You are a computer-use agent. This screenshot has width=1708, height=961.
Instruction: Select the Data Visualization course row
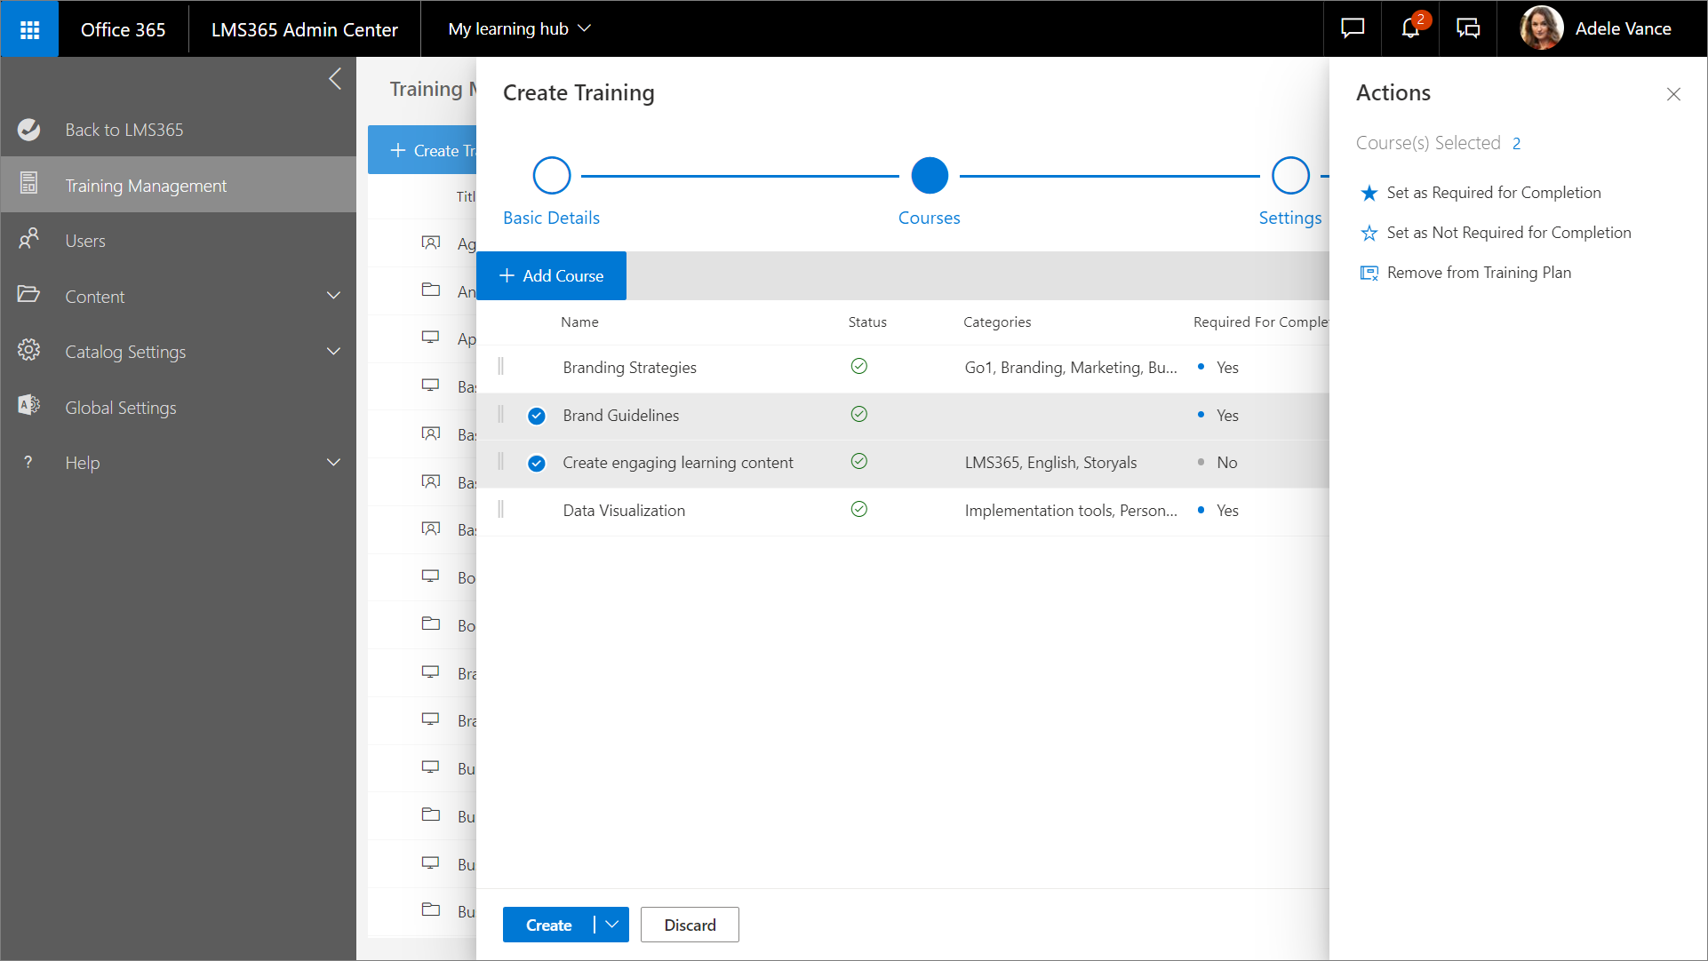pos(624,511)
